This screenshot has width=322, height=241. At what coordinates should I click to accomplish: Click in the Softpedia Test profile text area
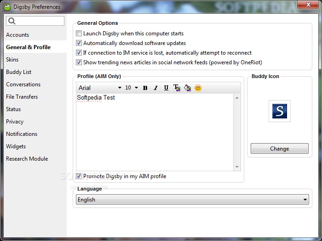pos(155,132)
